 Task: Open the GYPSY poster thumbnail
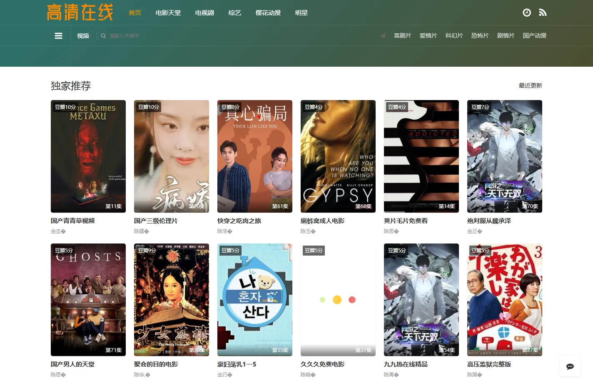point(338,156)
